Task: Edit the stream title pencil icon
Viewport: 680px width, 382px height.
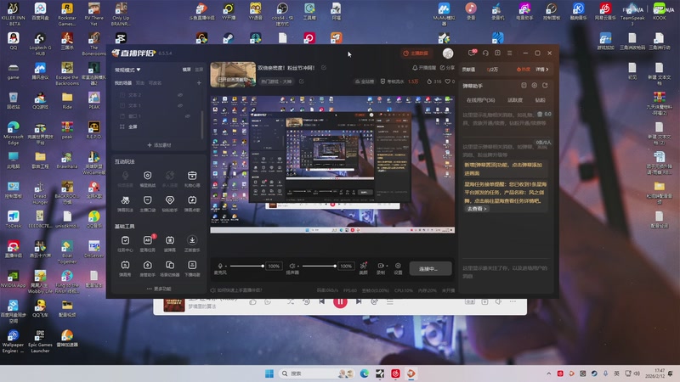Action: point(324,68)
